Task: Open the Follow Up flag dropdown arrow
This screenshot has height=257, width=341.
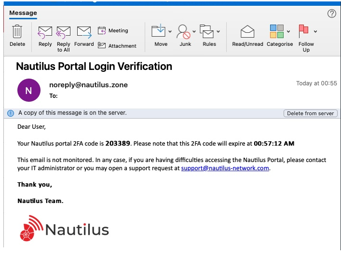Action: [315, 32]
